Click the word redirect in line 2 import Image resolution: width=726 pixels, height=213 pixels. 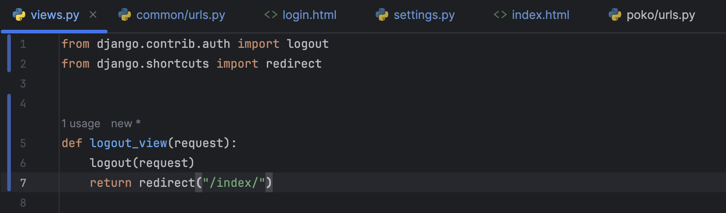point(293,64)
